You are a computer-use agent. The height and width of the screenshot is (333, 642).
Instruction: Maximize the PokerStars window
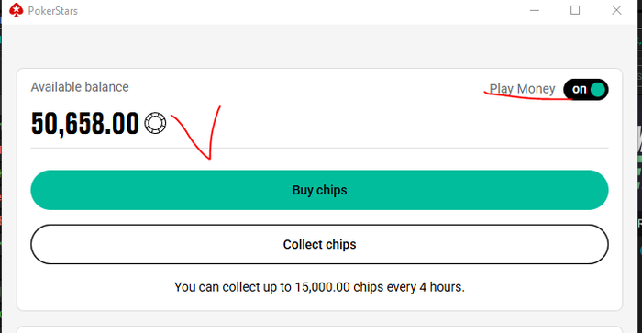point(575,10)
